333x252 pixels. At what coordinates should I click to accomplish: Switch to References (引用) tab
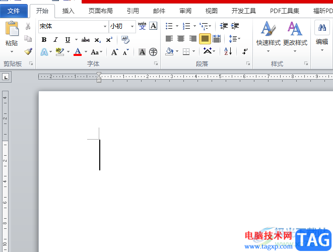click(132, 11)
